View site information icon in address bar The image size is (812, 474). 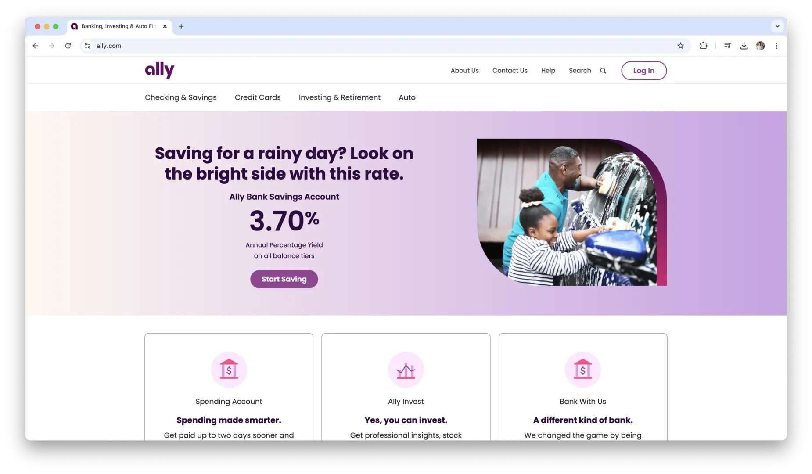[87, 46]
